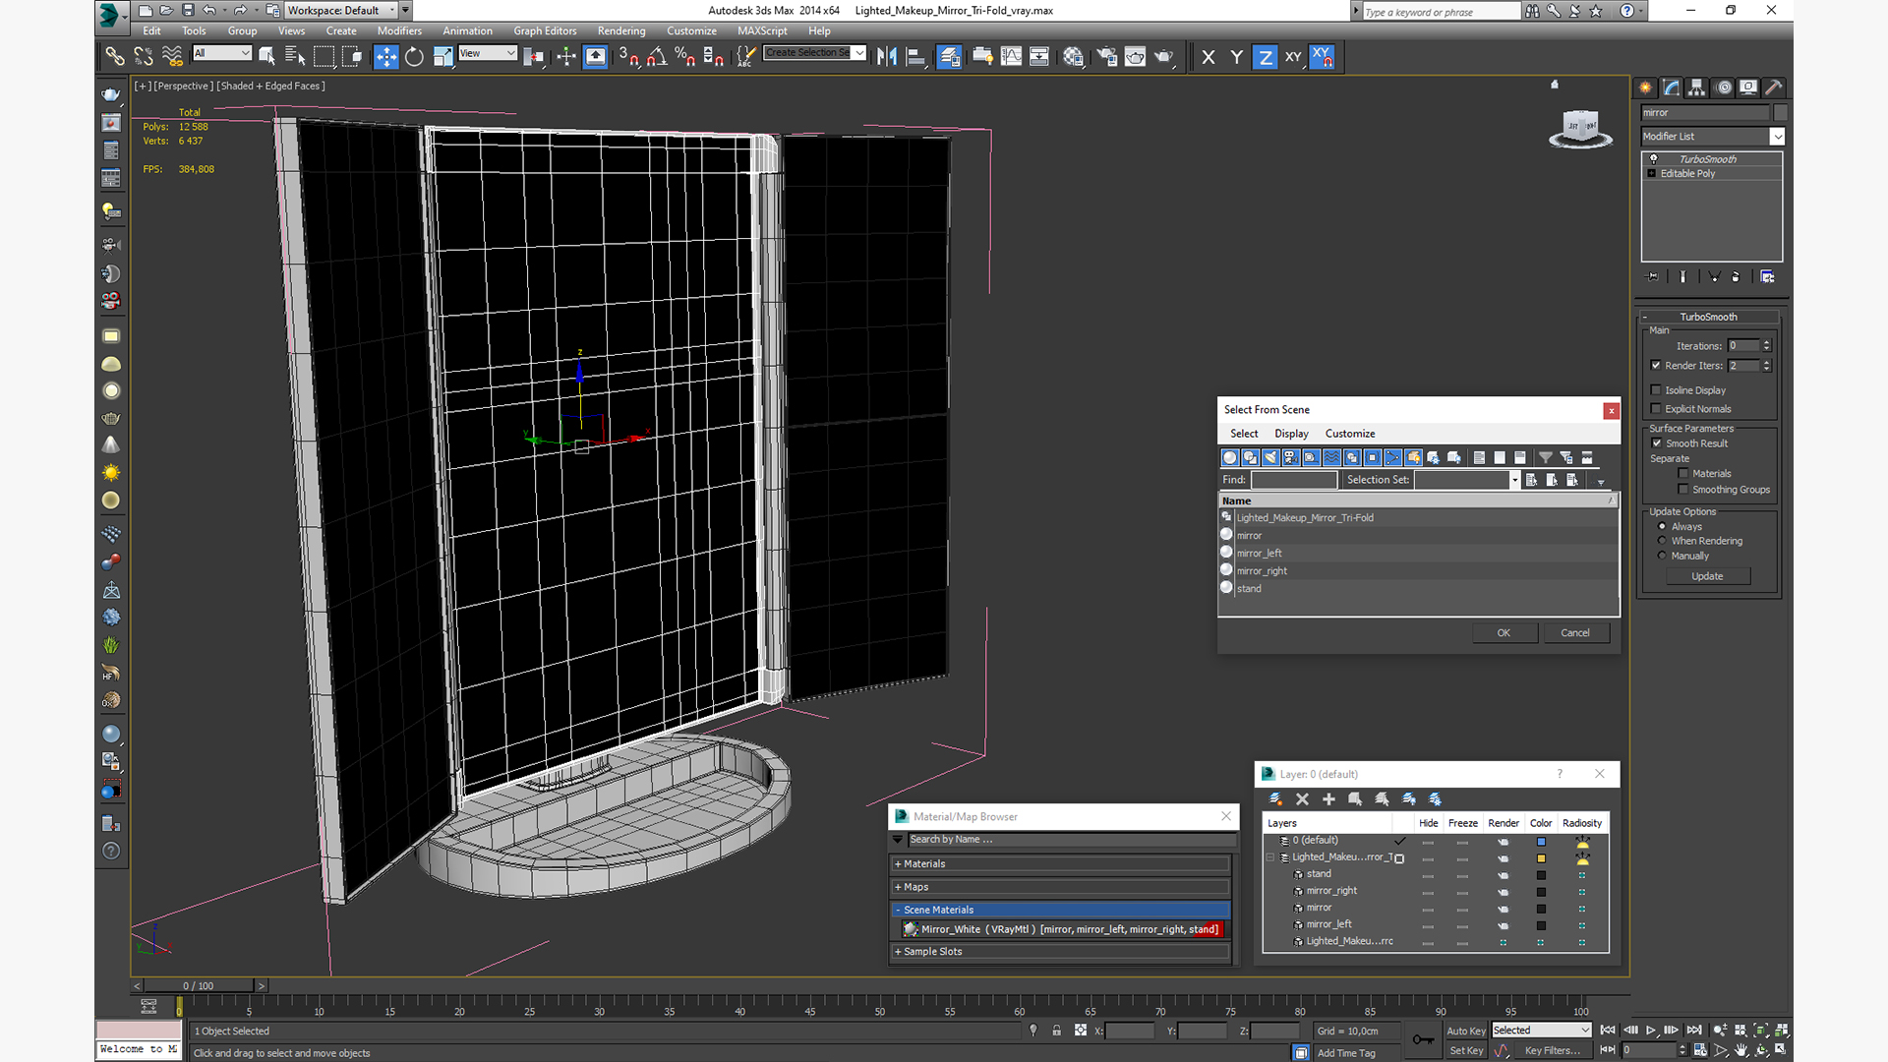Open the Modifiers menu

(x=399, y=30)
